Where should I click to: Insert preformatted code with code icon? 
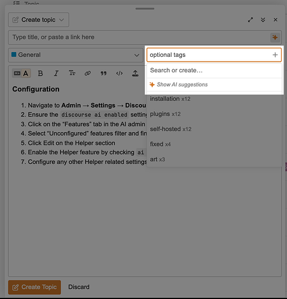119,74
